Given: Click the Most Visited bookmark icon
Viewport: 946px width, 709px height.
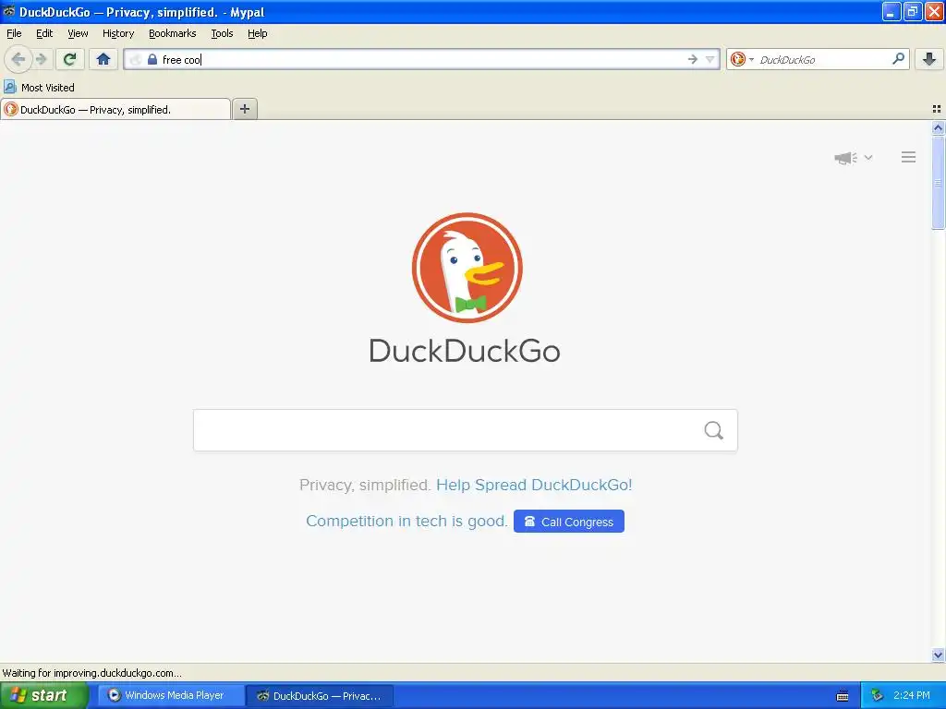Looking at the screenshot, I should (x=9, y=87).
